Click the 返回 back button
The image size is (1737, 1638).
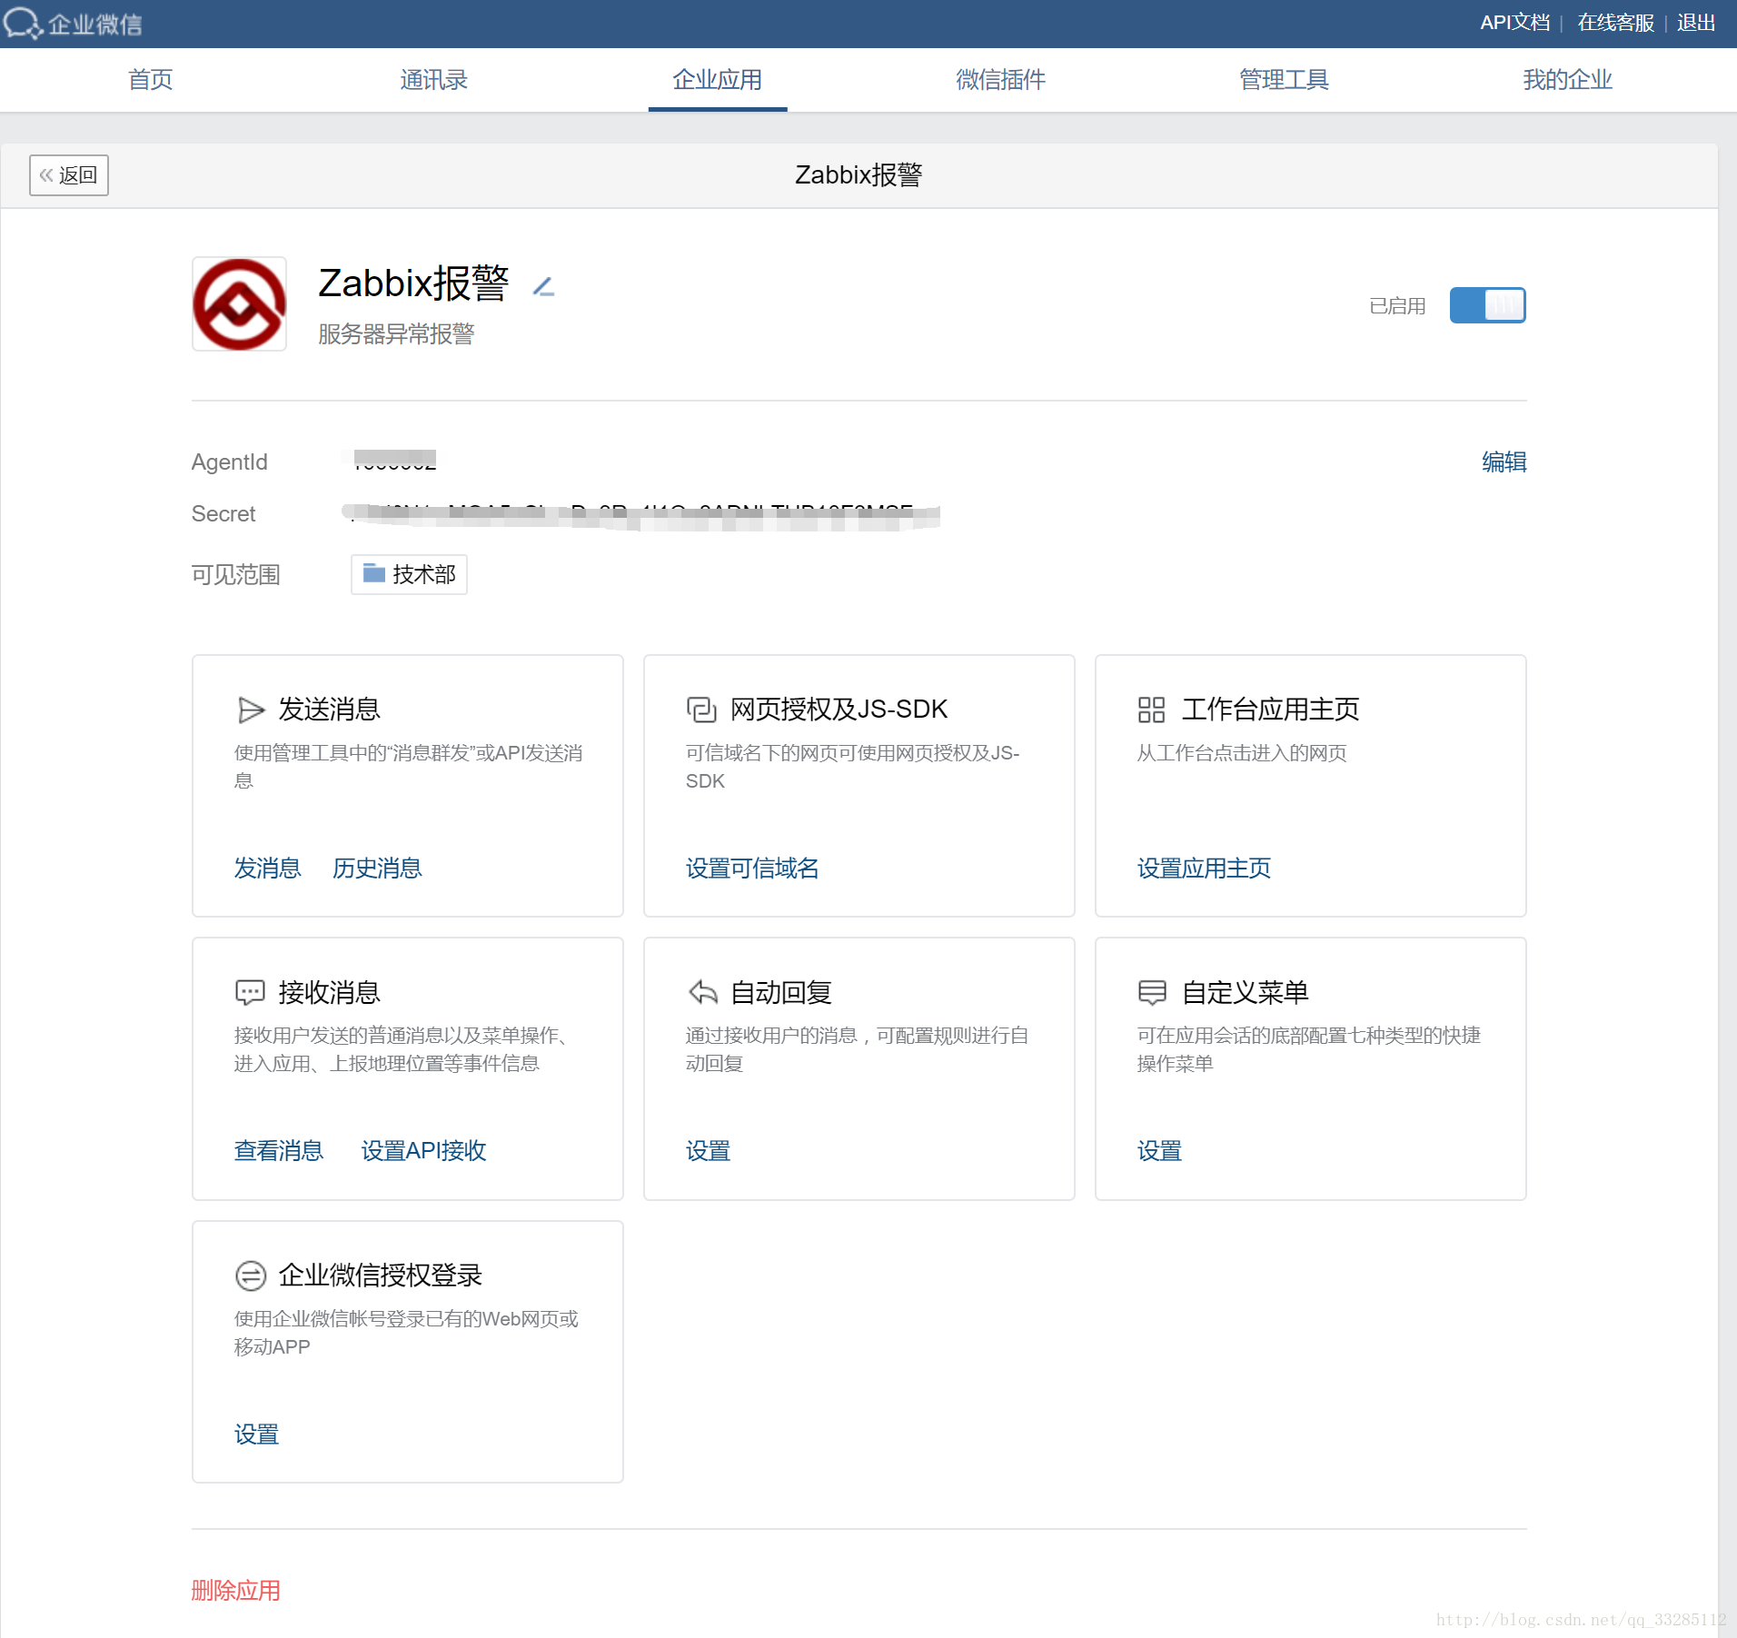click(x=69, y=175)
